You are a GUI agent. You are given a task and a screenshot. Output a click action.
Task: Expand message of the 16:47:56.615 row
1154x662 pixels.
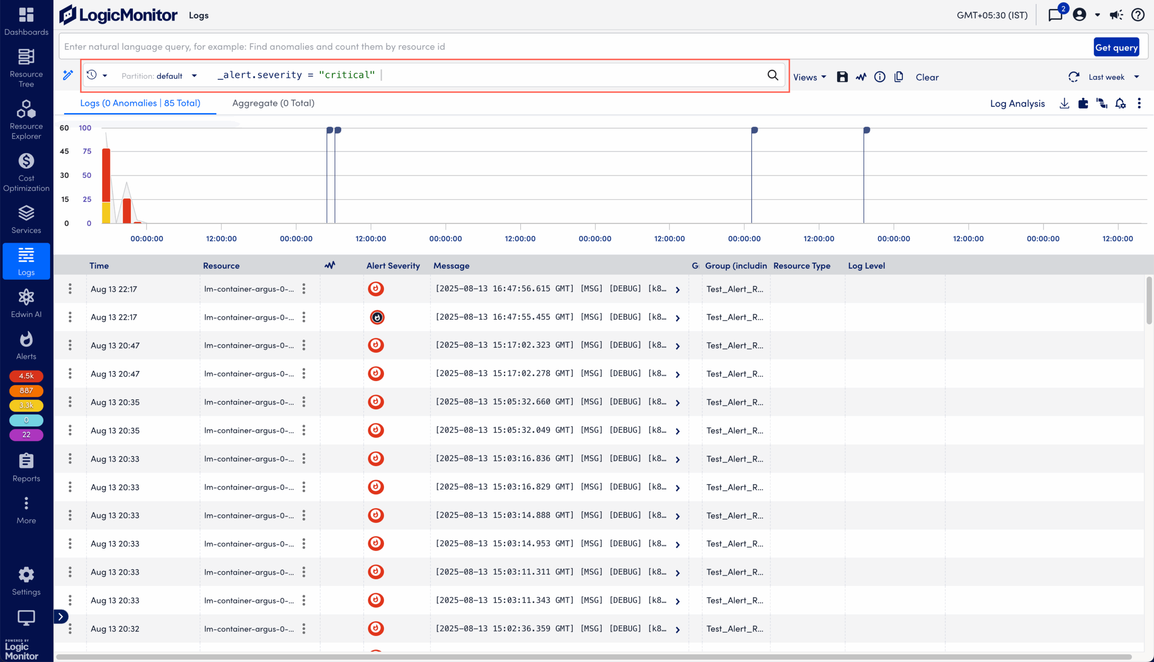point(678,290)
